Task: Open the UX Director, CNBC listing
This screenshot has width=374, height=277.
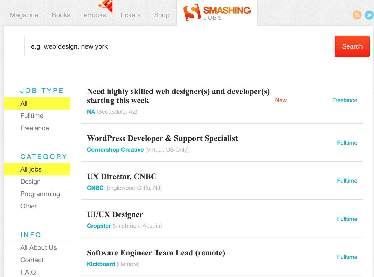Action: pos(122,177)
